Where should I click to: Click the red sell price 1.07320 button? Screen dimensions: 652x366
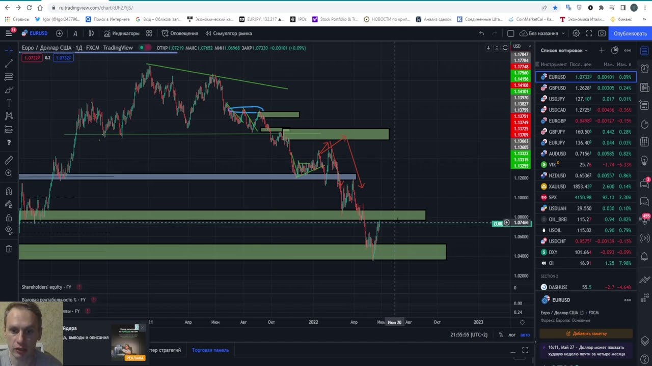point(32,58)
